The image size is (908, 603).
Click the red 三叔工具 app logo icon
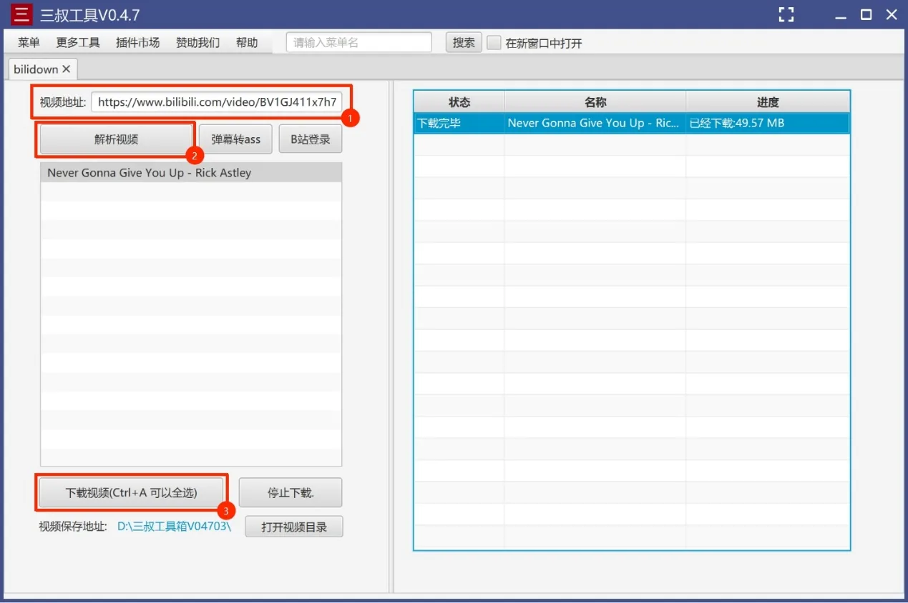(21, 14)
